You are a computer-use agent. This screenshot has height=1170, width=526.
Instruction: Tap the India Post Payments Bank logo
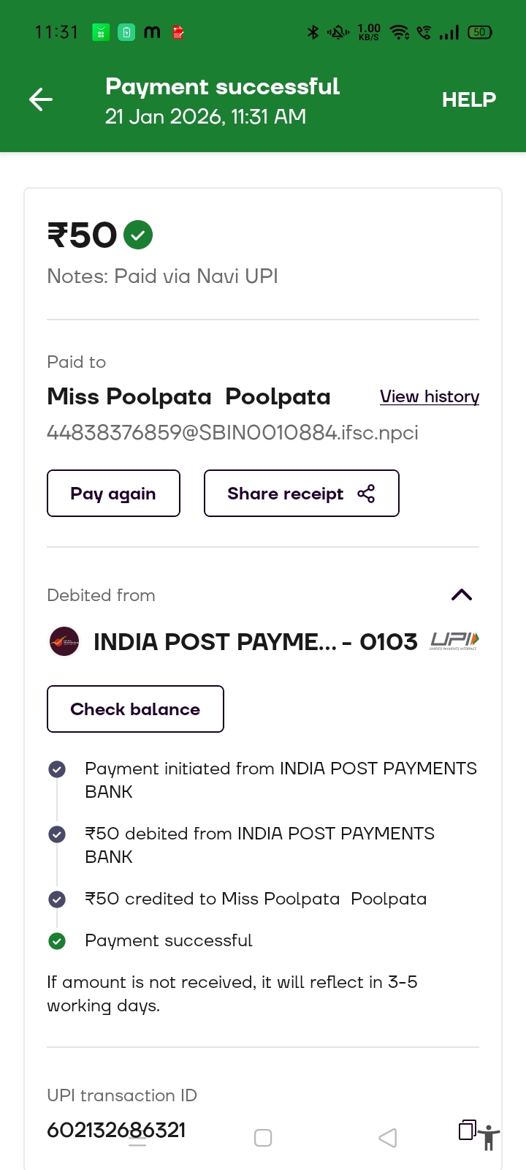pyautogui.click(x=64, y=641)
